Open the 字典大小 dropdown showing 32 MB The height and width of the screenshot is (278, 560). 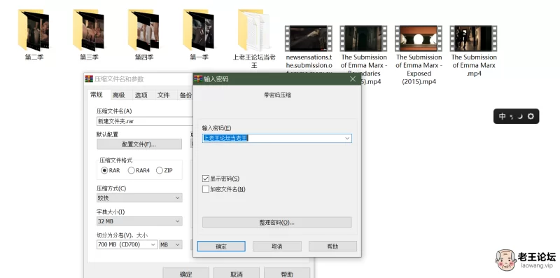click(x=139, y=221)
